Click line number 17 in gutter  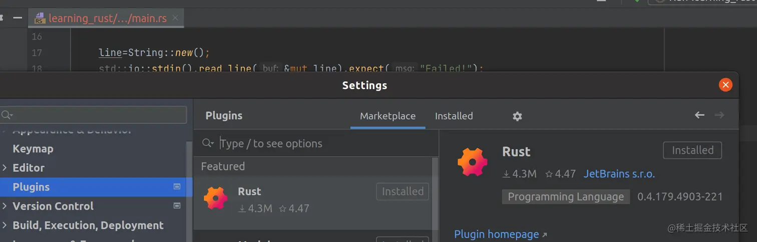click(x=37, y=53)
